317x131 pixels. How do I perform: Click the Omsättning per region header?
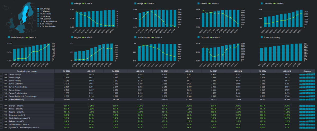pos(27,71)
